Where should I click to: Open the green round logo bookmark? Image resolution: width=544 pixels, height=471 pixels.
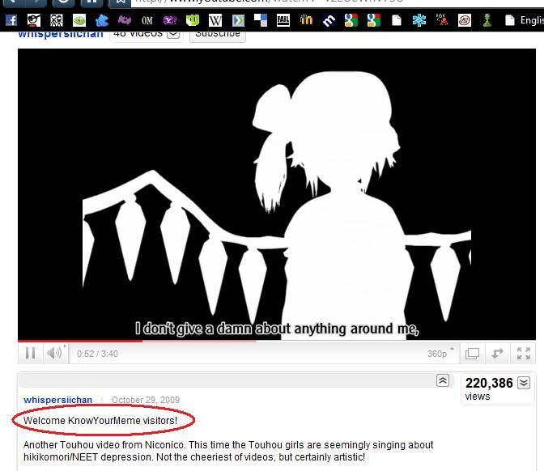coord(79,20)
